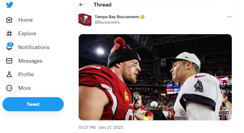Click the @Buccaneers handle
Screen dimensions: 244x133
[x=107, y=22]
